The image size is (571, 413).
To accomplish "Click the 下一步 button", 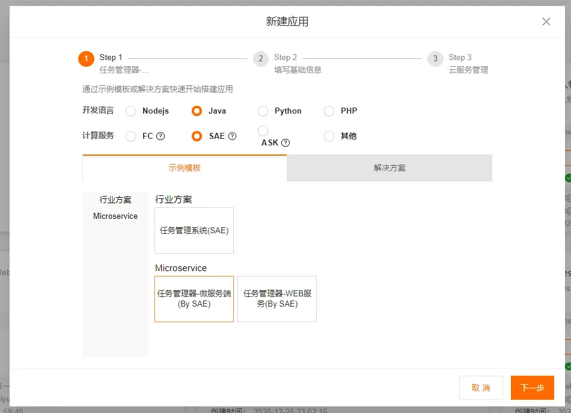I will 533,388.
